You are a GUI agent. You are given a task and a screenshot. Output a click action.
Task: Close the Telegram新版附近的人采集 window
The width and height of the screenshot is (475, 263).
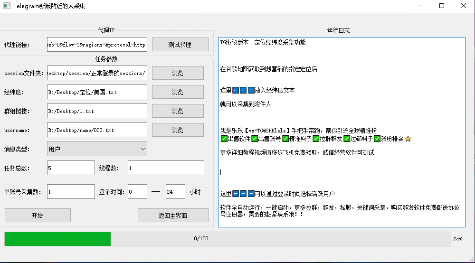click(x=464, y=6)
